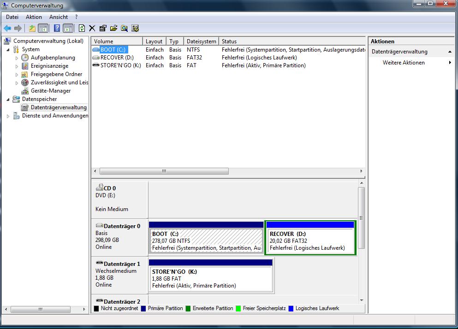This screenshot has width=458, height=329.
Task: Click the blue question mark Help icon
Action: click(x=57, y=28)
